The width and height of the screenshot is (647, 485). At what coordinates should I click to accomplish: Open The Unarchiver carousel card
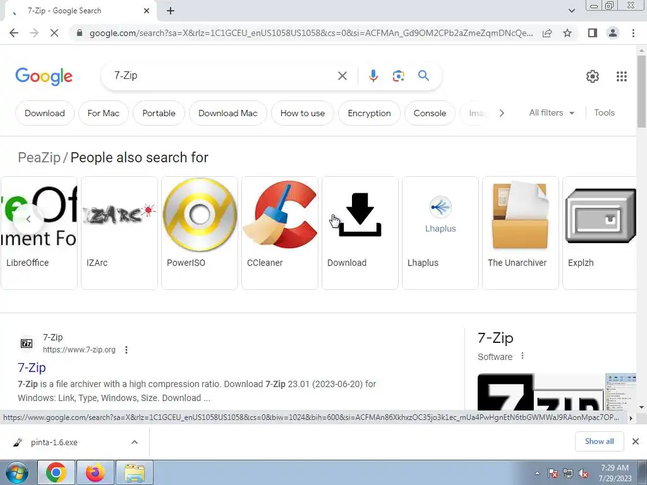(521, 233)
